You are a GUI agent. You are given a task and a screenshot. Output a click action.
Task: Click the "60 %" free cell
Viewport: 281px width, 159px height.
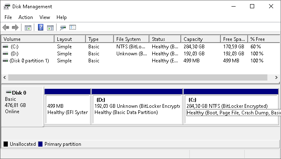255,47
